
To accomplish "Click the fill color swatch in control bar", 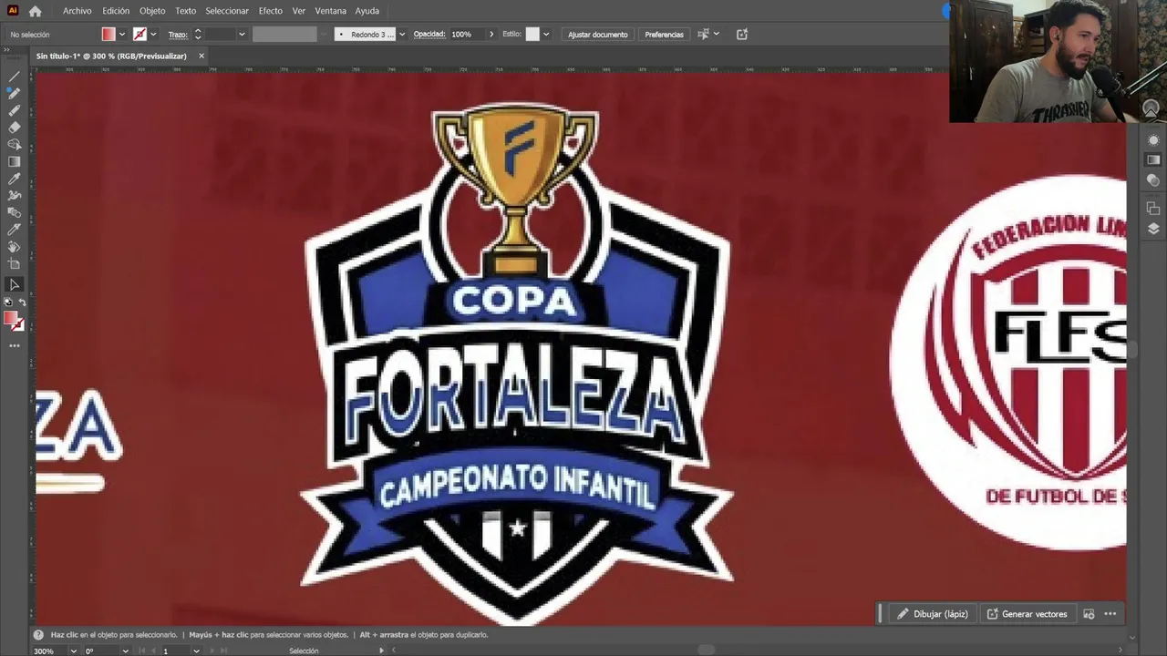I will (108, 35).
